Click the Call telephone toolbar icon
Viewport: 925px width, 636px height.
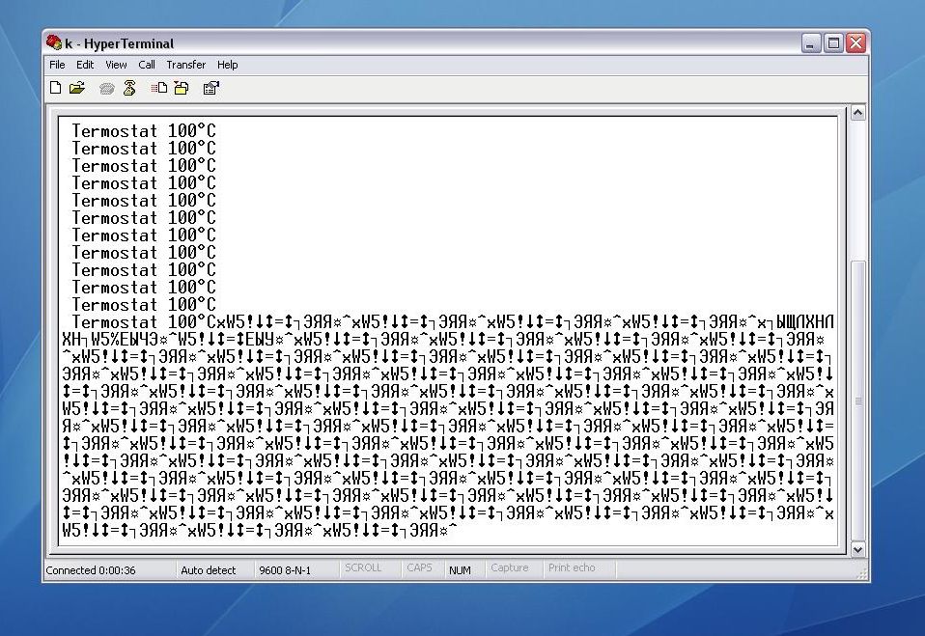coord(107,89)
